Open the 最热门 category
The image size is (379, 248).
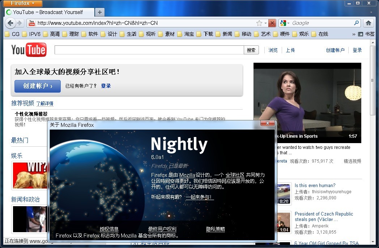coord(20,140)
